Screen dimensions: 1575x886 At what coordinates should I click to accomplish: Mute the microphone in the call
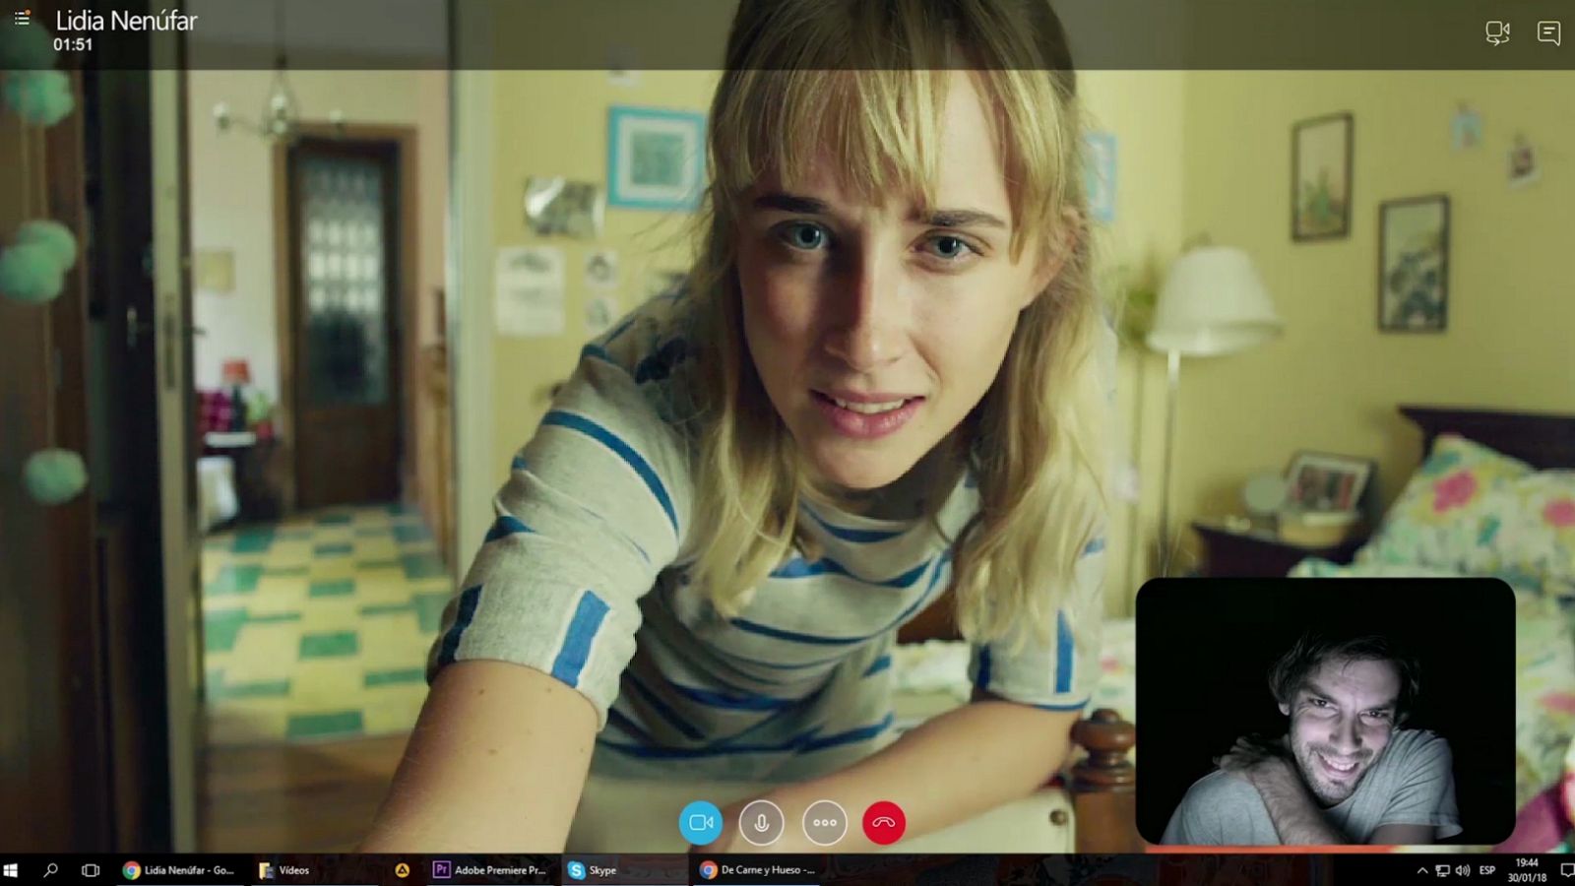tap(762, 822)
